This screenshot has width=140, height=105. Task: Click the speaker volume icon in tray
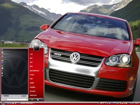pos(133,103)
